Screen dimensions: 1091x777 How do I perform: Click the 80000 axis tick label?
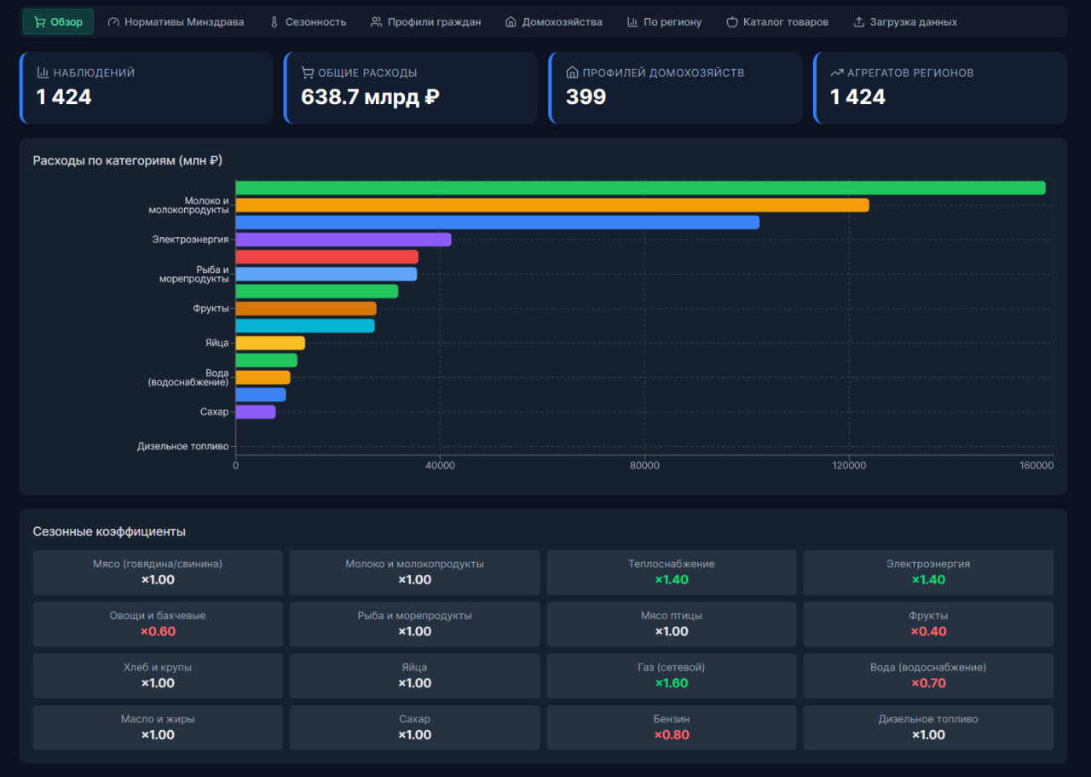[x=644, y=466]
